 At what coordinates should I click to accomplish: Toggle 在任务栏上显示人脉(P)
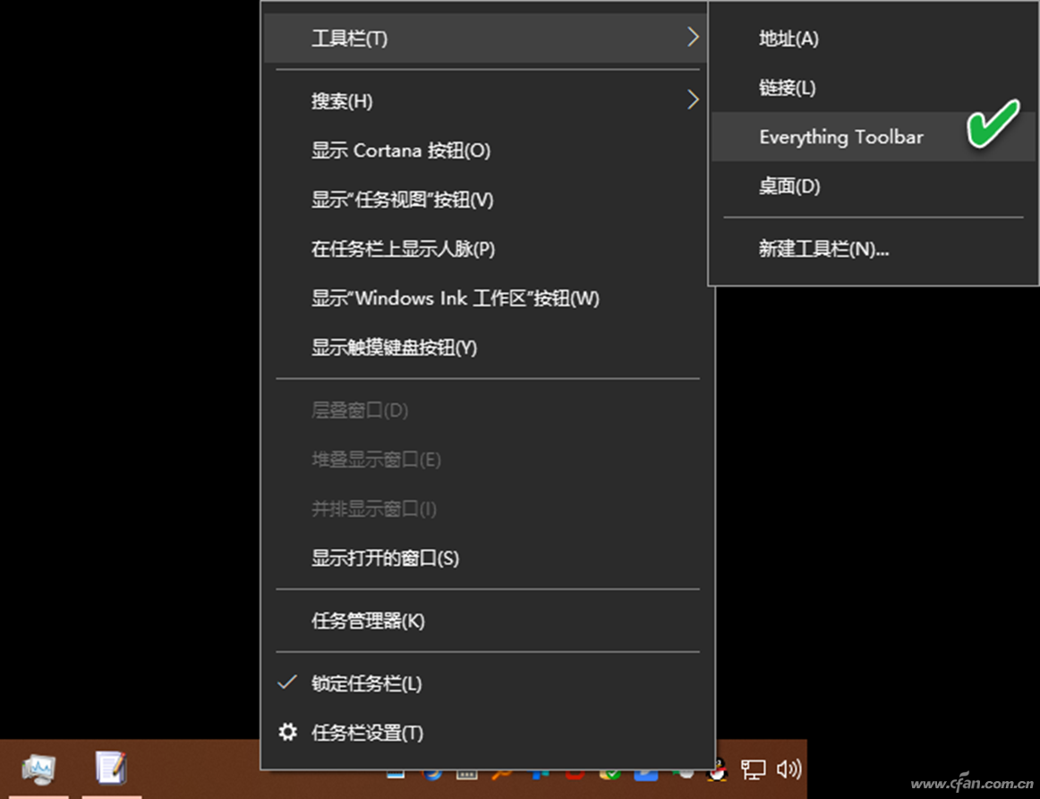click(x=486, y=249)
